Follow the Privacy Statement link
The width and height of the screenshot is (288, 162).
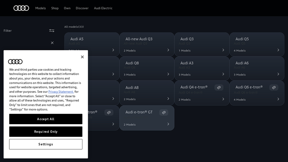click(x=61, y=92)
